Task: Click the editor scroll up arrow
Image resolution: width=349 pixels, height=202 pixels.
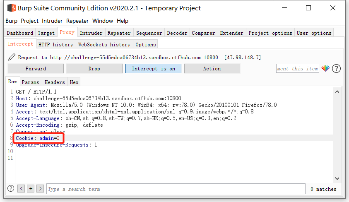Action: [337, 91]
